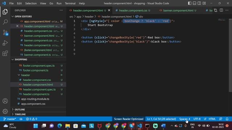Viewport: 232px width, 130px height.
Task: Click the feedback icon in status bar
Action: tap(221, 119)
